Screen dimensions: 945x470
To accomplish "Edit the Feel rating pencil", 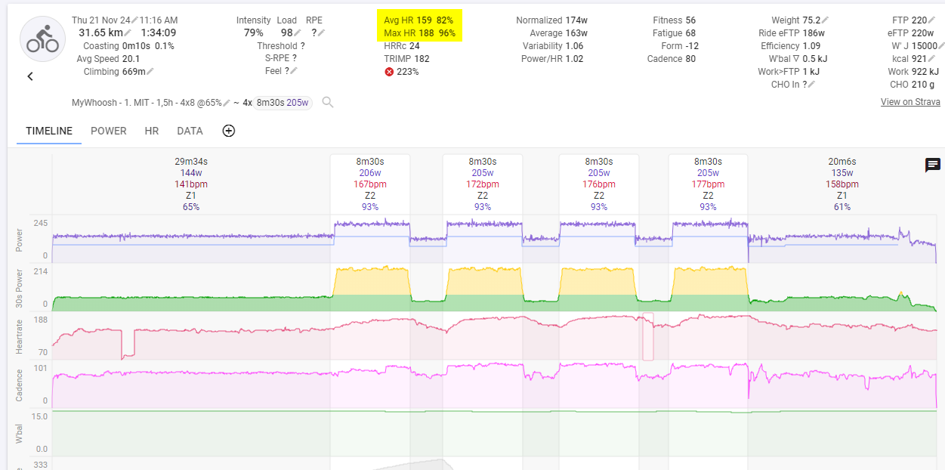I will [x=293, y=71].
